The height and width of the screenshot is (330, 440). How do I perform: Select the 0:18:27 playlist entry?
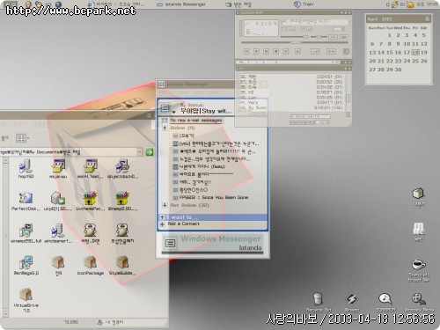(x=291, y=92)
